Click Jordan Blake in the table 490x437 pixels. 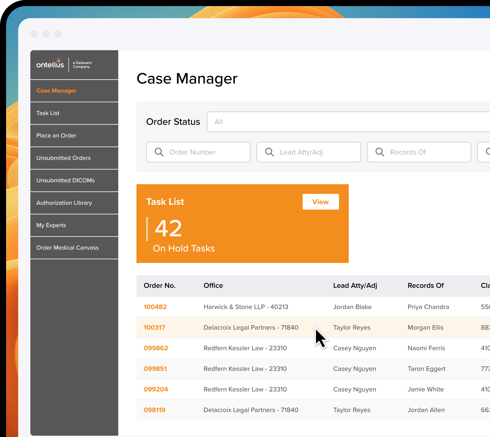[352, 307]
